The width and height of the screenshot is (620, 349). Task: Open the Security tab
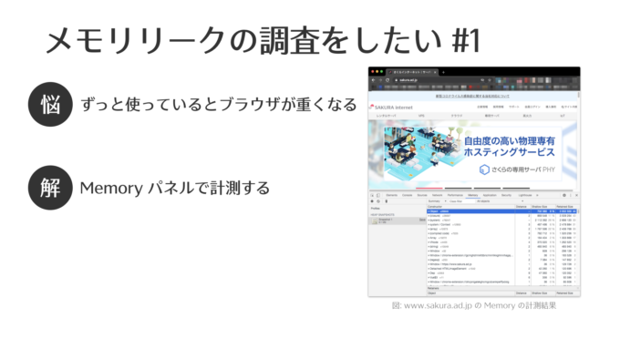[x=506, y=195]
